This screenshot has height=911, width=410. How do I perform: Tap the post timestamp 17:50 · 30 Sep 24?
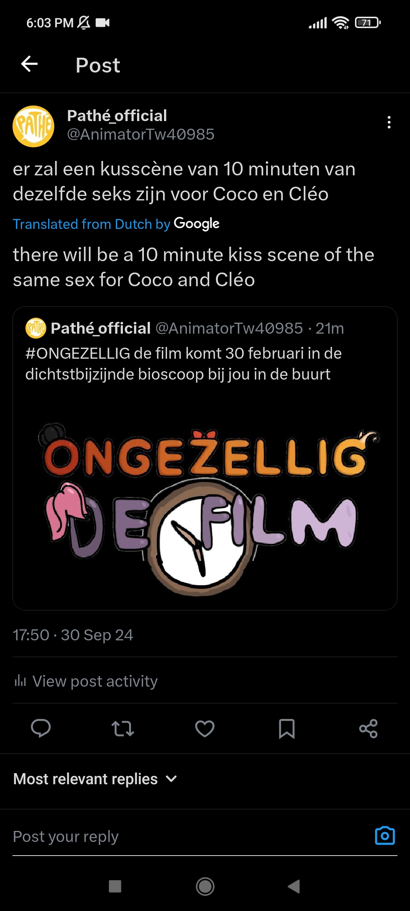click(x=73, y=635)
